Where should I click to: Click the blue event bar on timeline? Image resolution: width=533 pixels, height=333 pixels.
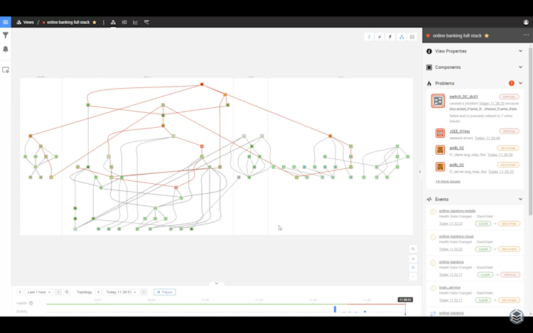point(335,309)
